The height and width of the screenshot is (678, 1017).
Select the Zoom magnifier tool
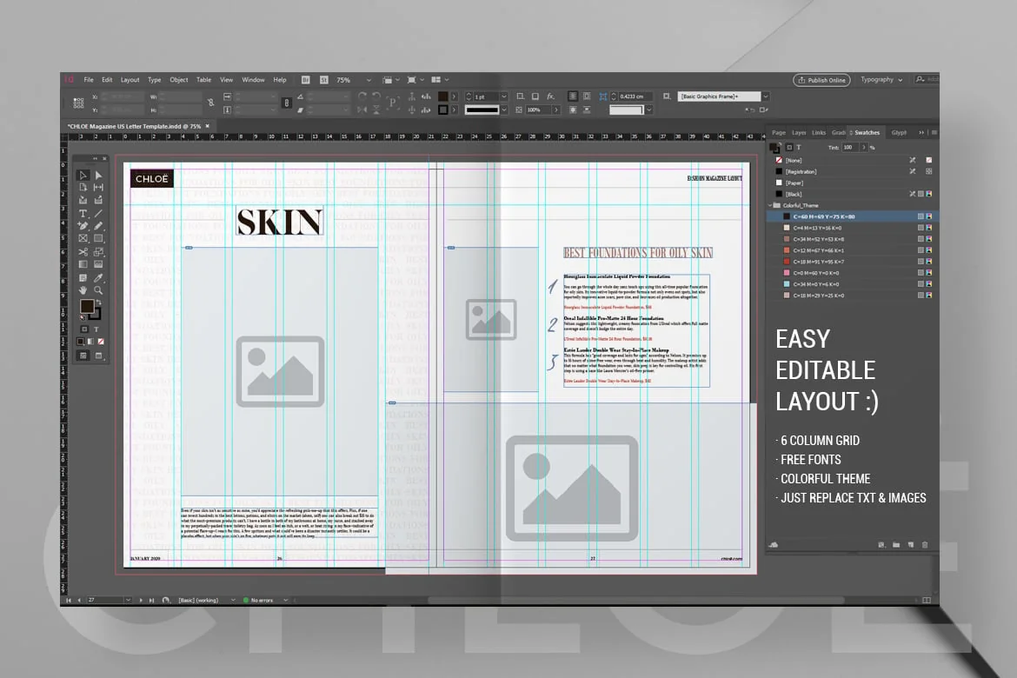tap(98, 290)
